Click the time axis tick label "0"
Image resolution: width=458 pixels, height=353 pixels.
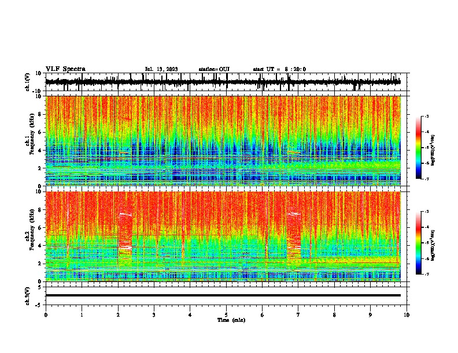click(46, 315)
